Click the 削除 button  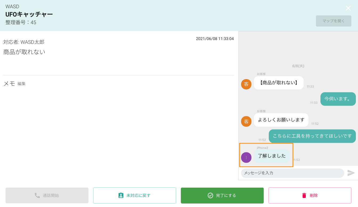click(x=310, y=195)
